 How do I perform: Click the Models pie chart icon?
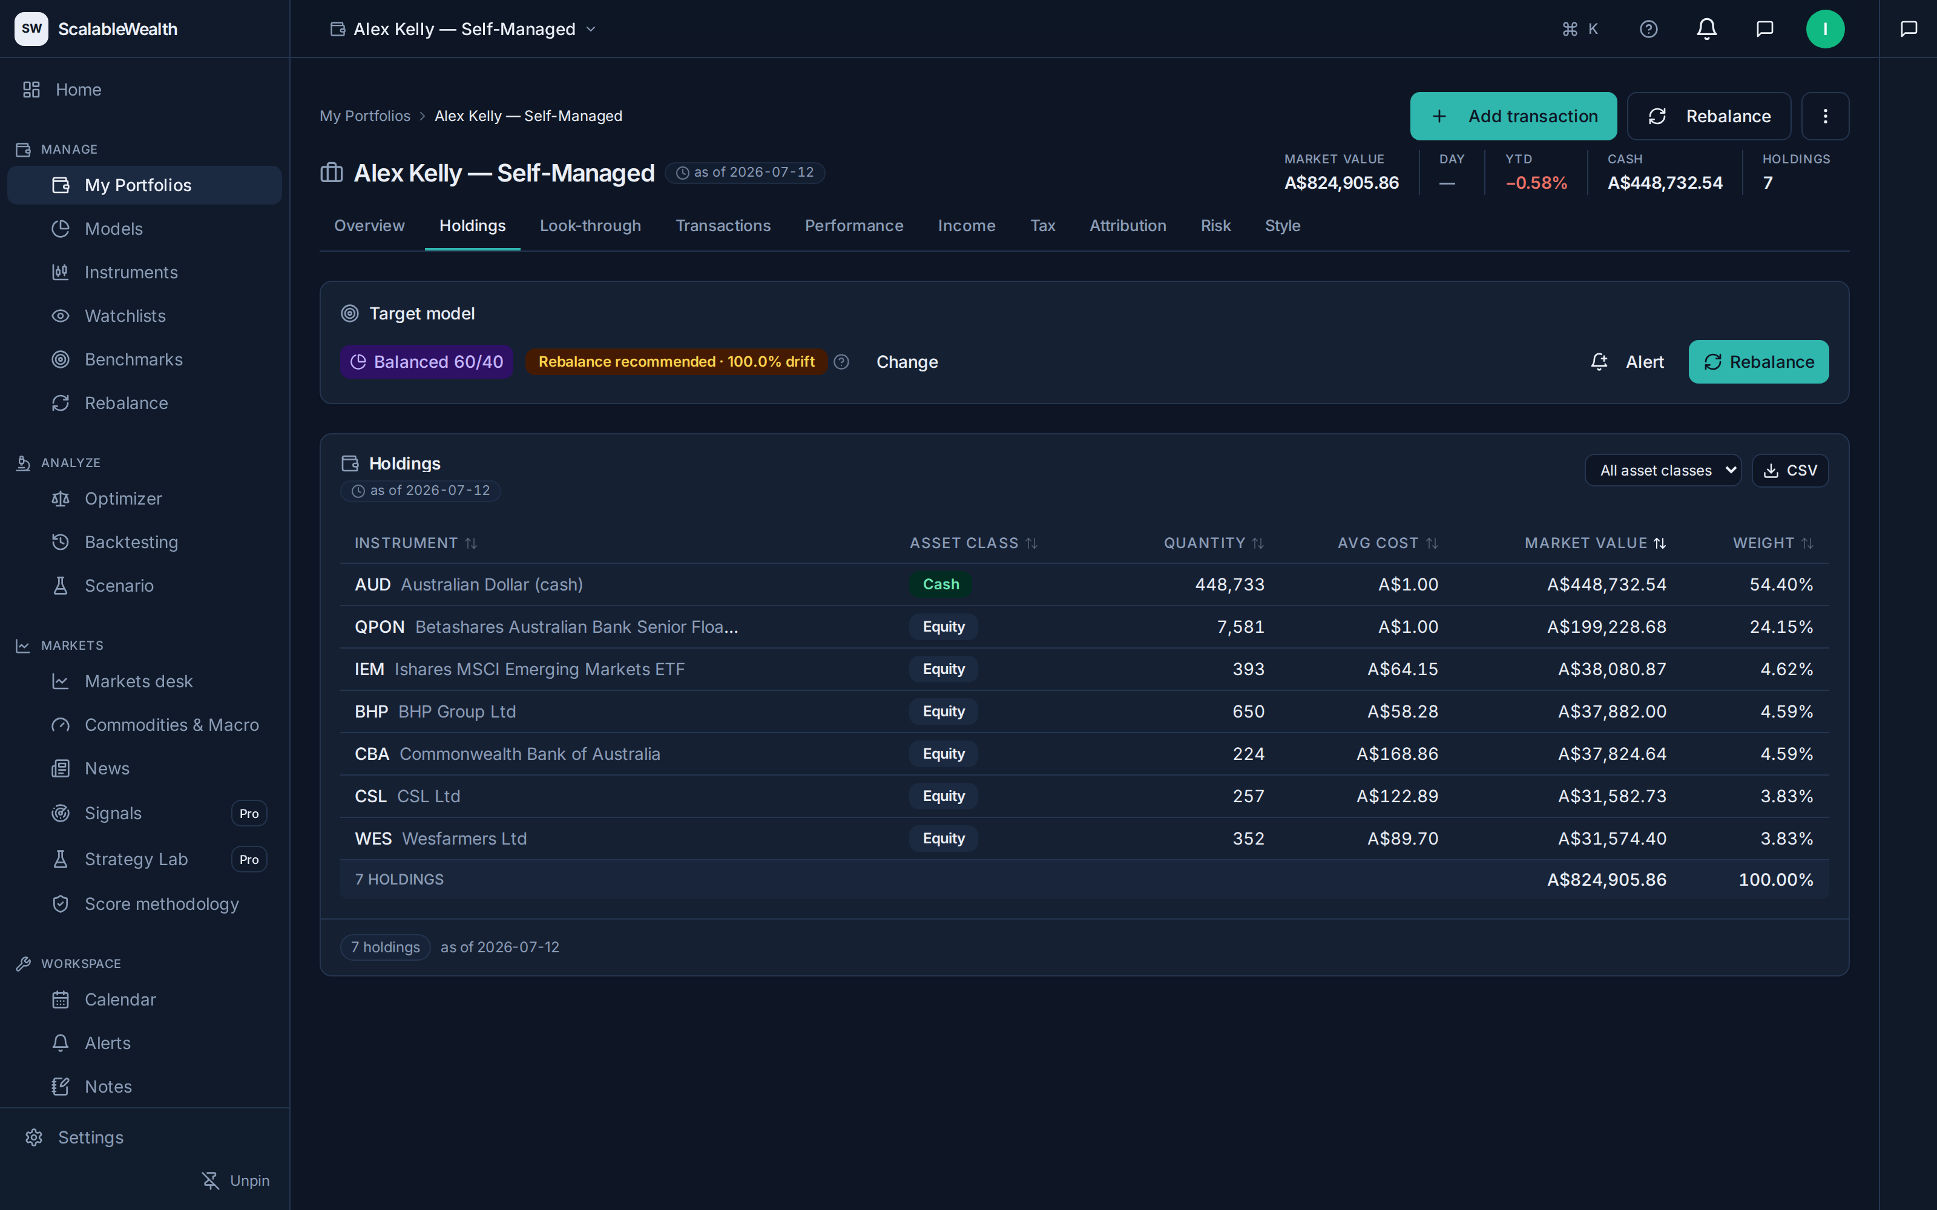pyautogui.click(x=61, y=229)
